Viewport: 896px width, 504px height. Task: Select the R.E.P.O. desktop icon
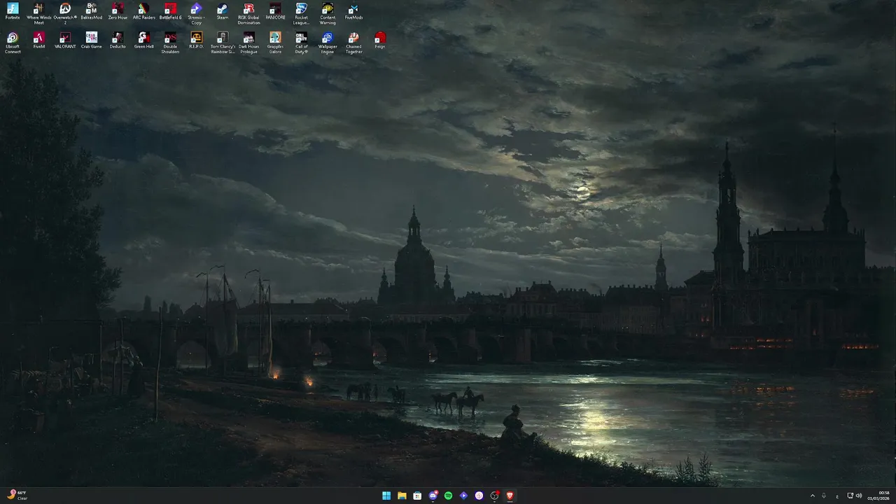click(x=196, y=40)
